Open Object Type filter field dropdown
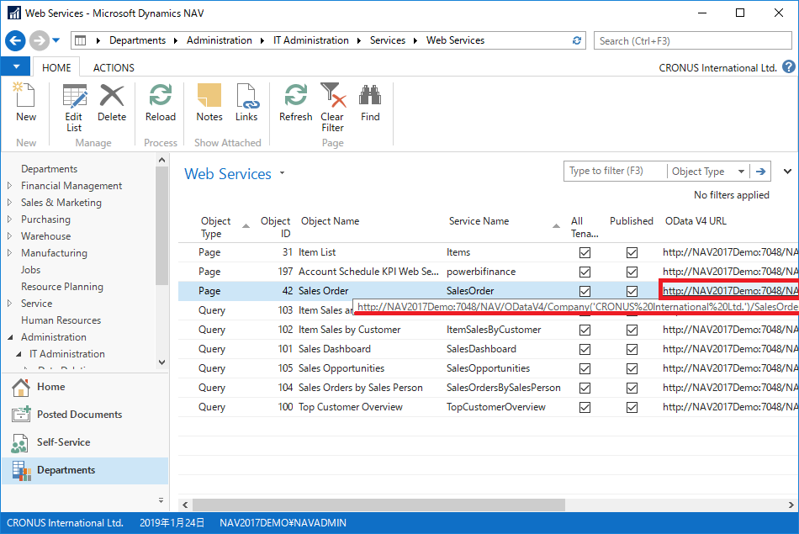 click(741, 172)
